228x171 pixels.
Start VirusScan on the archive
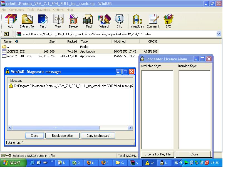[137, 21]
